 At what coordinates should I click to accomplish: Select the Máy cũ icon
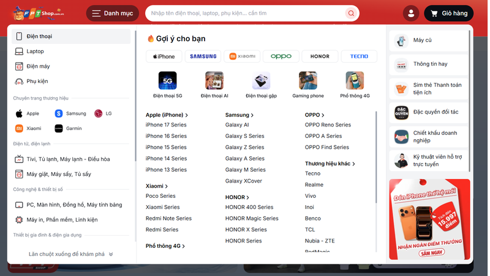[x=401, y=40]
